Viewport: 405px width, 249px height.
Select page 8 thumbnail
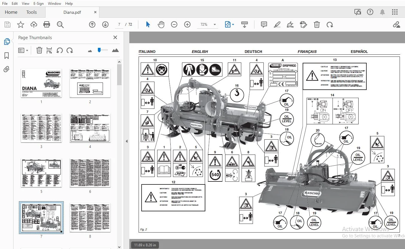[x=90, y=218]
